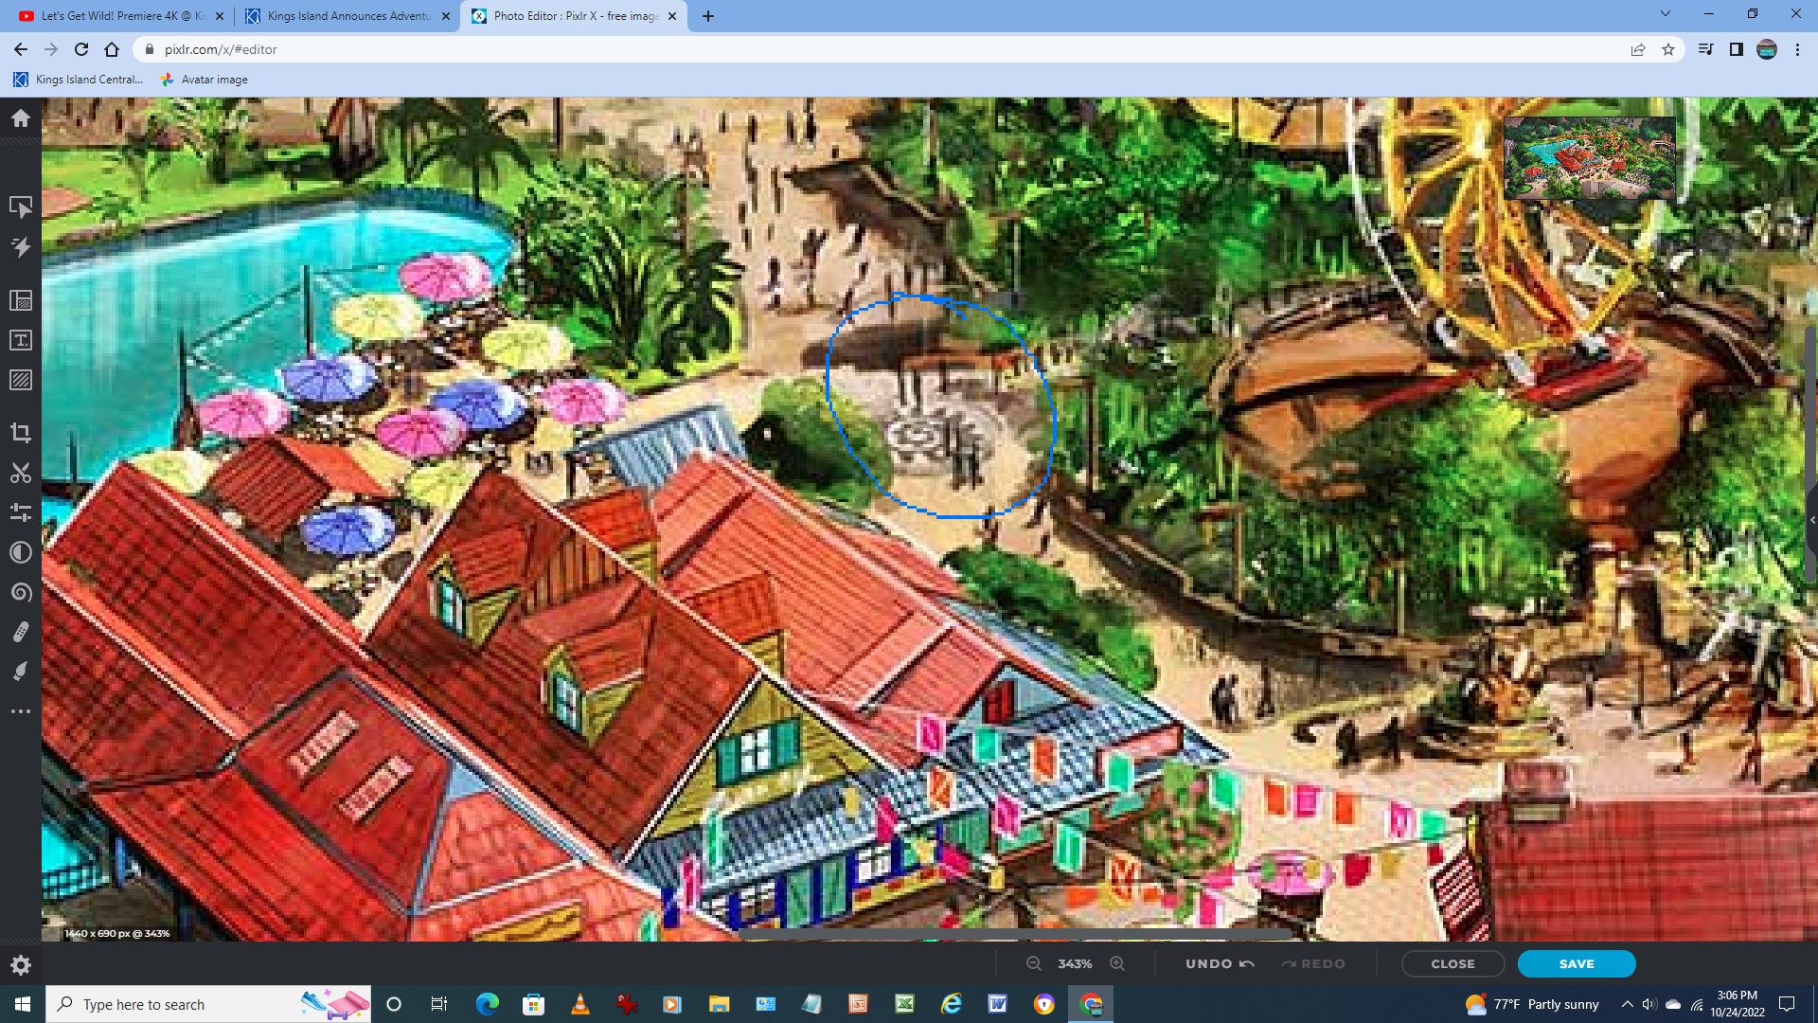
Task: Open the Avatar image bookmark
Action: tap(204, 80)
